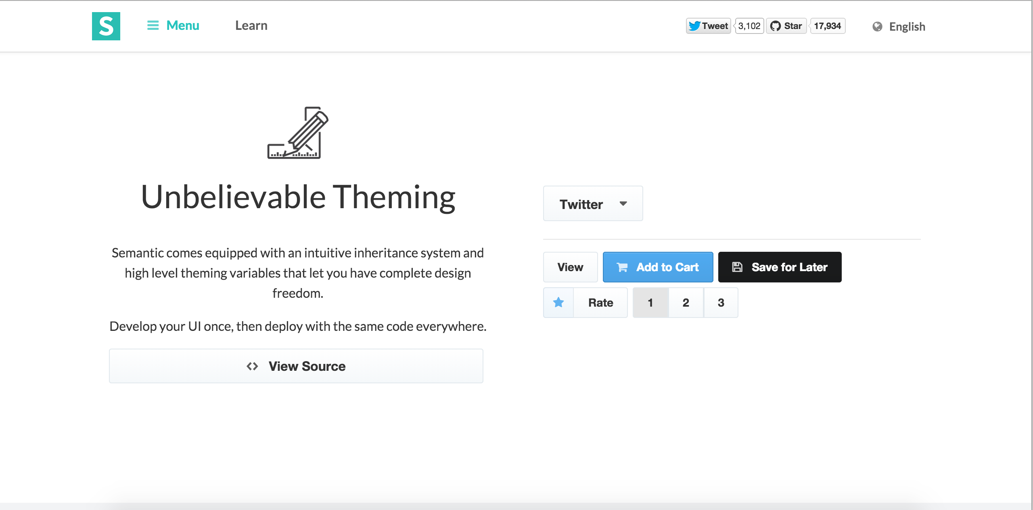This screenshot has height=510, width=1033.
Task: Click the GitHub octocat Star icon
Action: click(775, 26)
